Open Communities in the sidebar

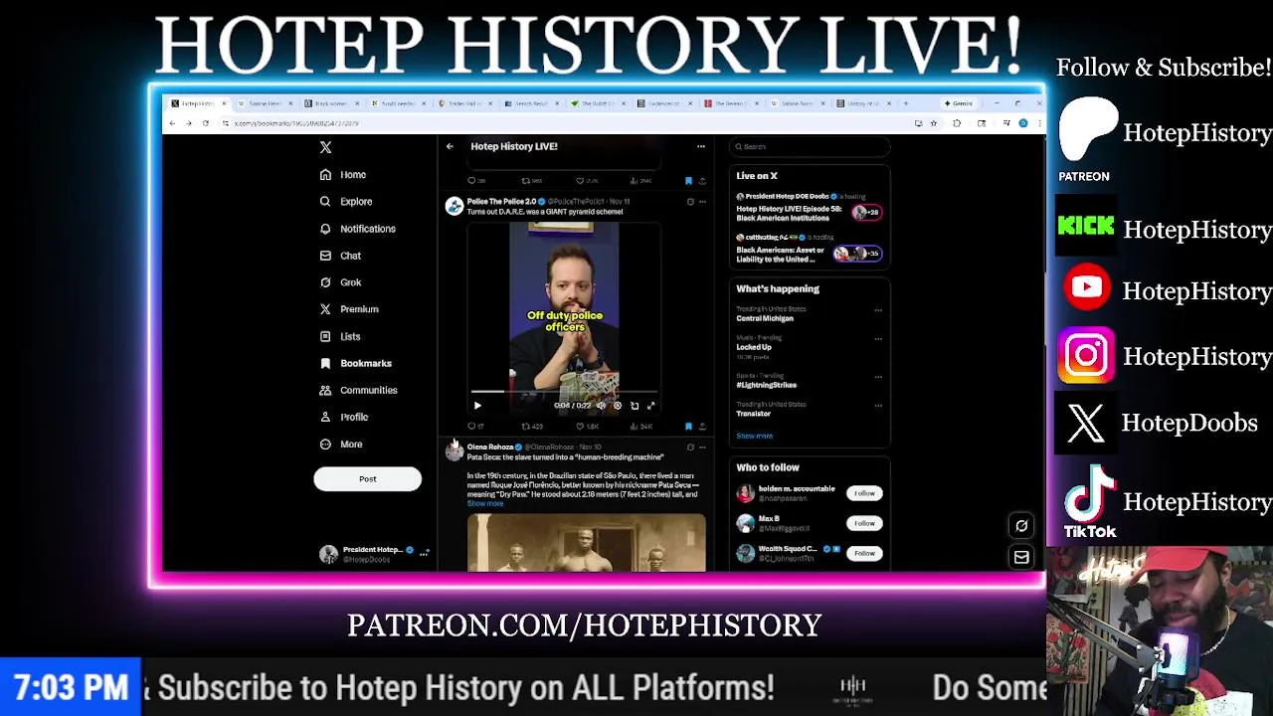coord(358,390)
